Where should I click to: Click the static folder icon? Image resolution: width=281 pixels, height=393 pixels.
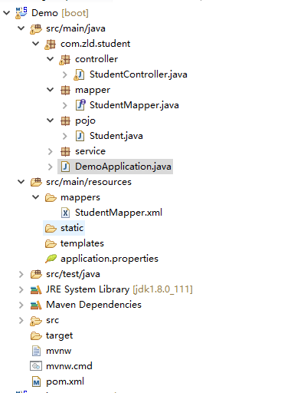(51, 228)
